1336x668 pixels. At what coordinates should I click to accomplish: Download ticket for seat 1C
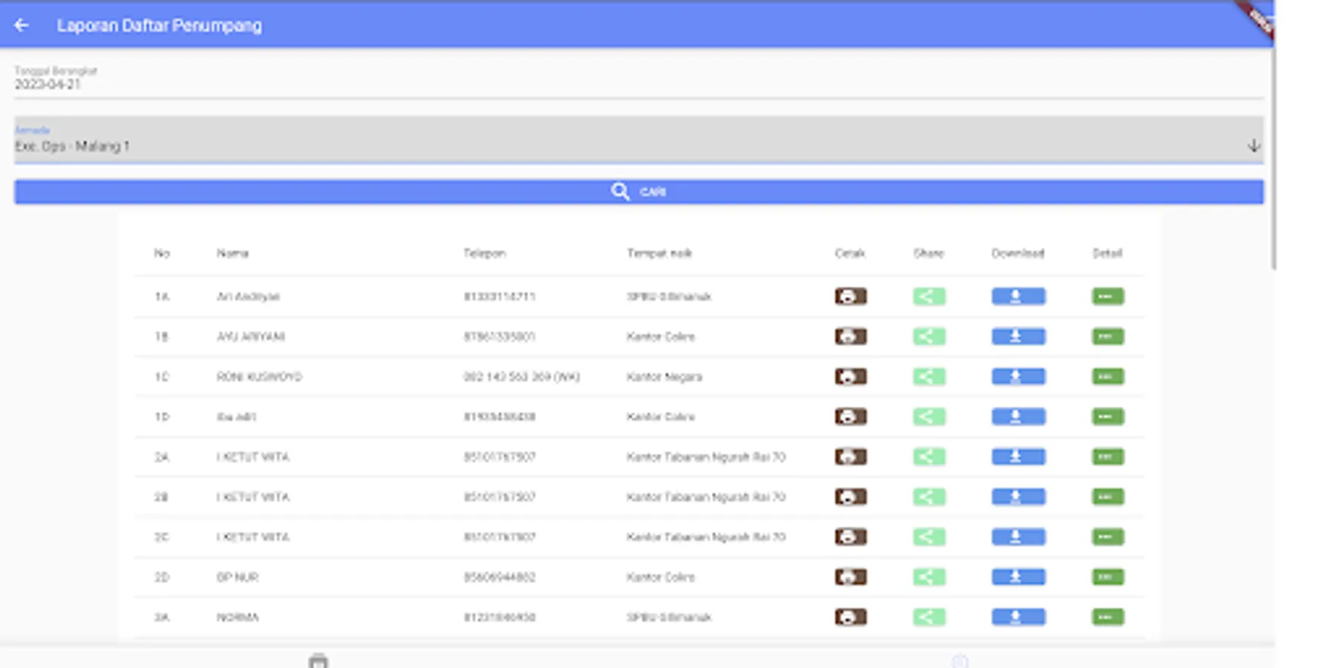[x=1018, y=377]
